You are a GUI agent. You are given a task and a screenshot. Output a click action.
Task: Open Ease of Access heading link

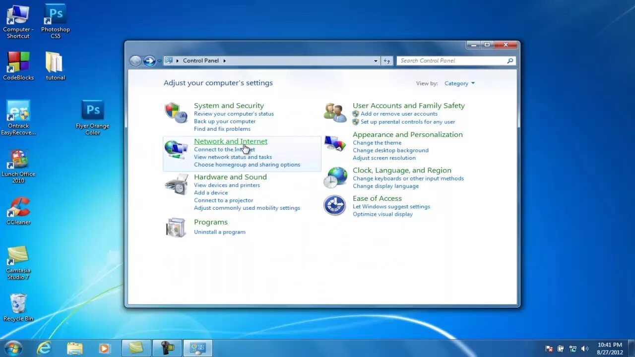[x=377, y=198]
